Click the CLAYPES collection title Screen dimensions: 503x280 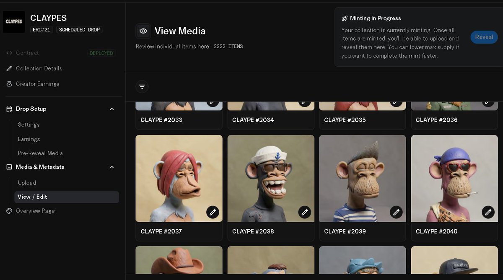pos(49,18)
